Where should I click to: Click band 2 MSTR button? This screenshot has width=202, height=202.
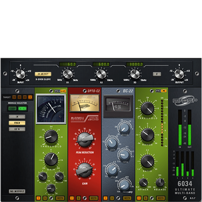coord(94,198)
